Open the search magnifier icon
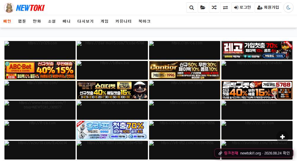Screen dimensions: 297x161 [x=192, y=8]
